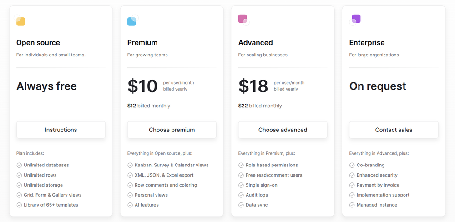455x222 pixels.
Task: Click the $10 Premium price
Action: pyautogui.click(x=142, y=86)
